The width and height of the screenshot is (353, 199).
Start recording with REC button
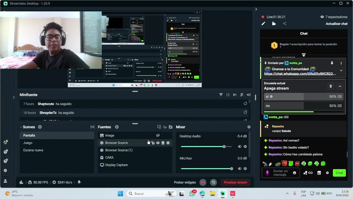click(x=203, y=182)
